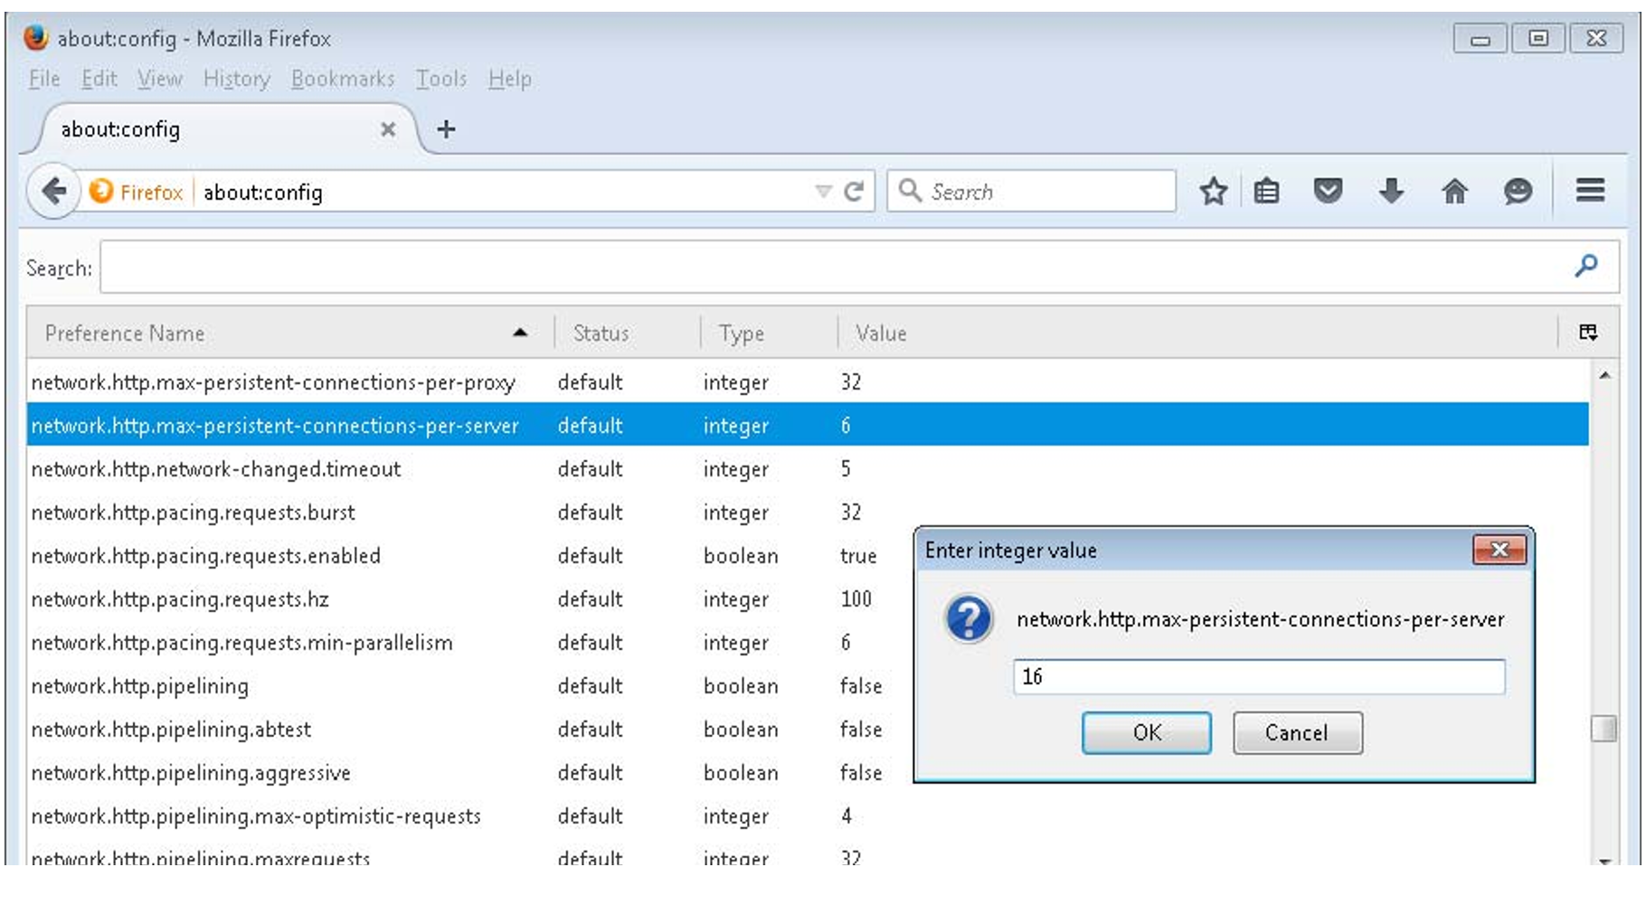Open the bookmarks list icon
Image resolution: width=1646 pixels, height=905 pixels.
click(1266, 192)
